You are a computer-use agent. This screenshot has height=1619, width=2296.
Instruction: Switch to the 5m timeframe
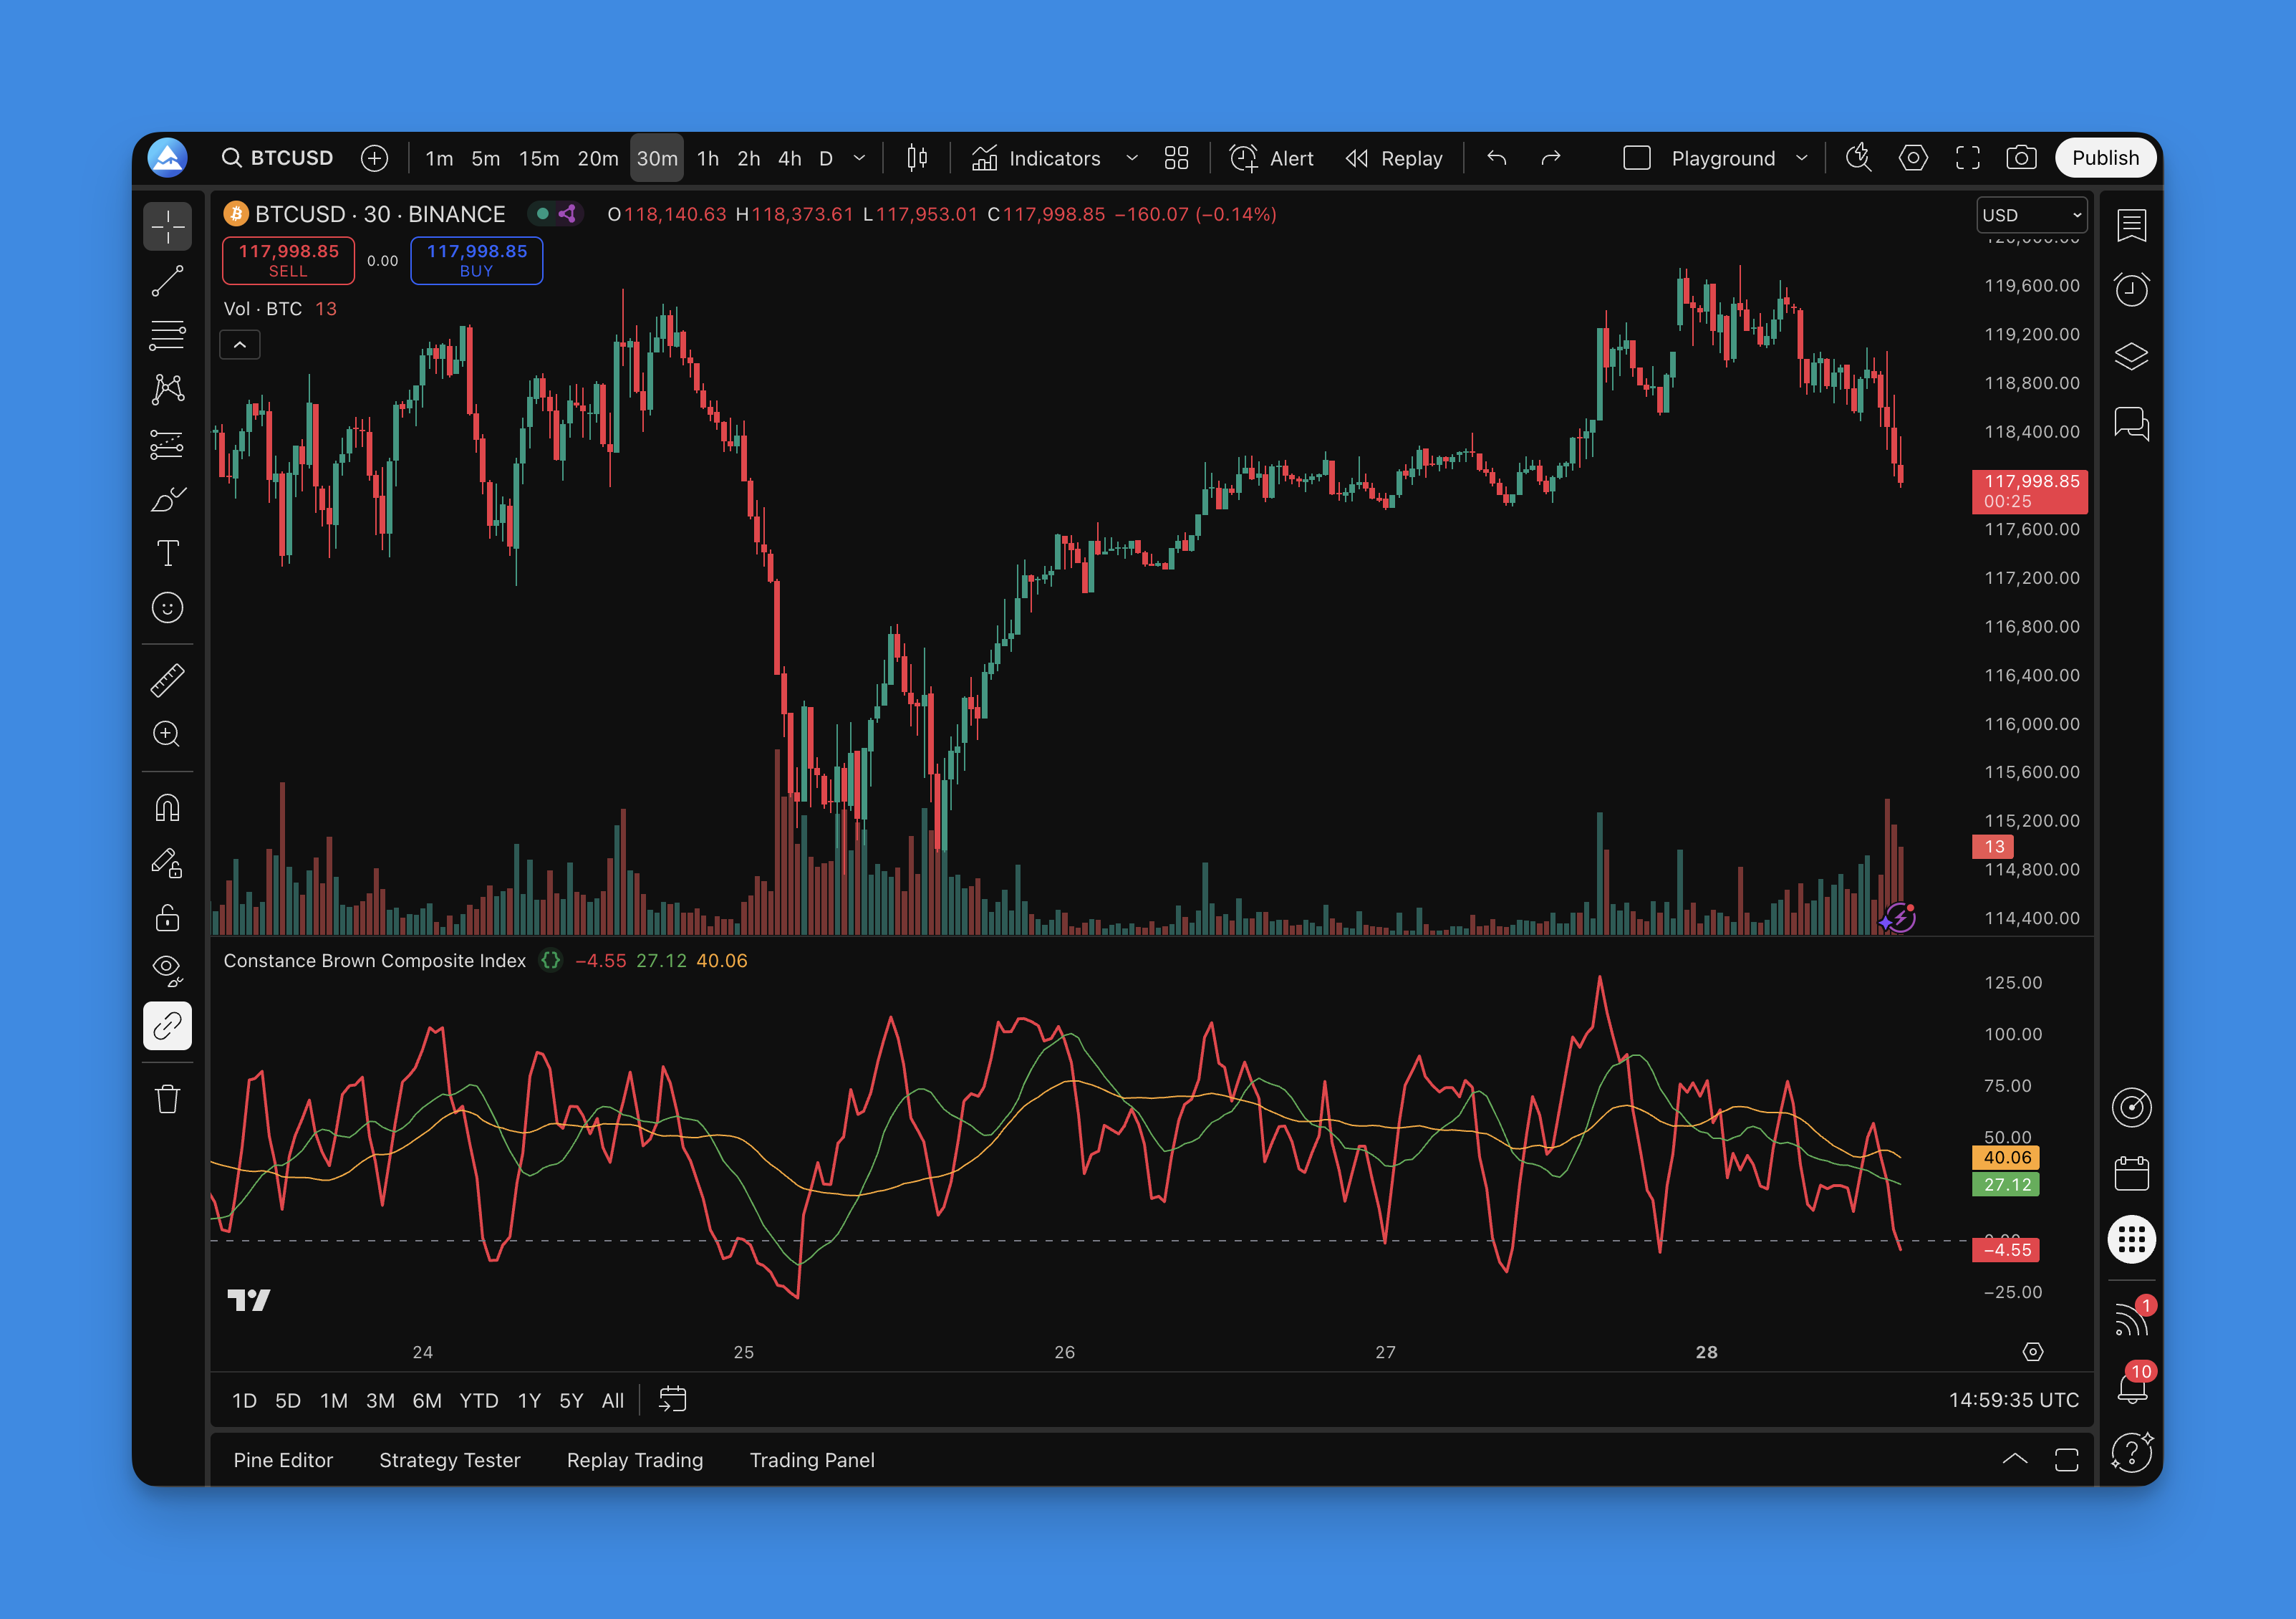coord(486,158)
